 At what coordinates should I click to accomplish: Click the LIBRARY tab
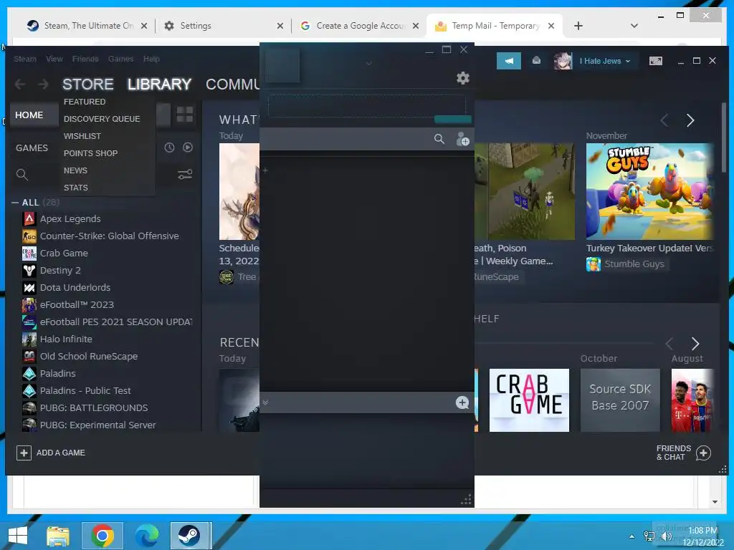coord(159,85)
